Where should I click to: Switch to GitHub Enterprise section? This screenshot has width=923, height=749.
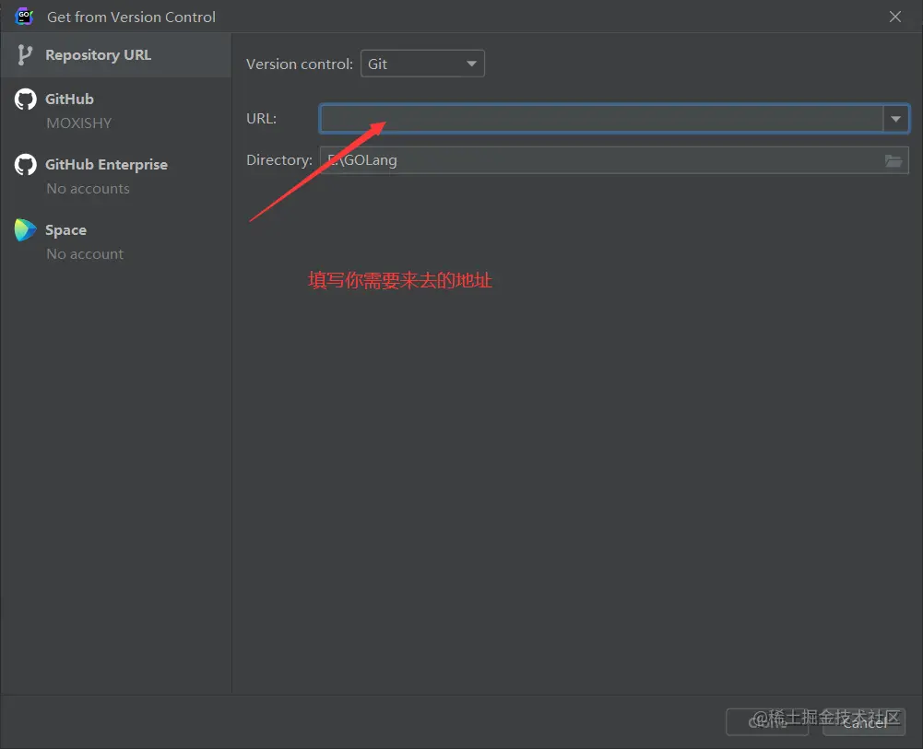[x=115, y=176]
